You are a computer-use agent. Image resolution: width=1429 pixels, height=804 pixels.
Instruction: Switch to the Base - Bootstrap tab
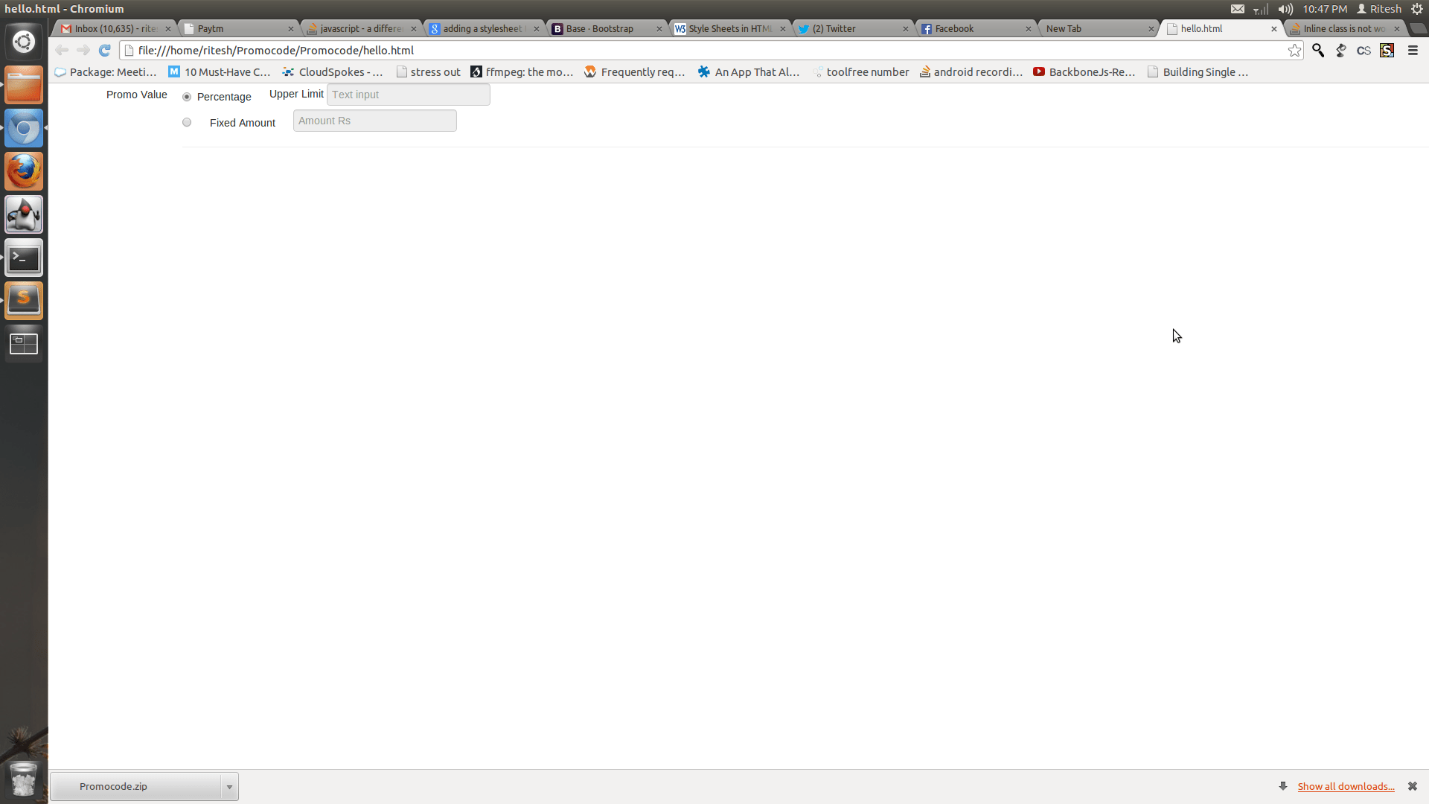(x=600, y=28)
